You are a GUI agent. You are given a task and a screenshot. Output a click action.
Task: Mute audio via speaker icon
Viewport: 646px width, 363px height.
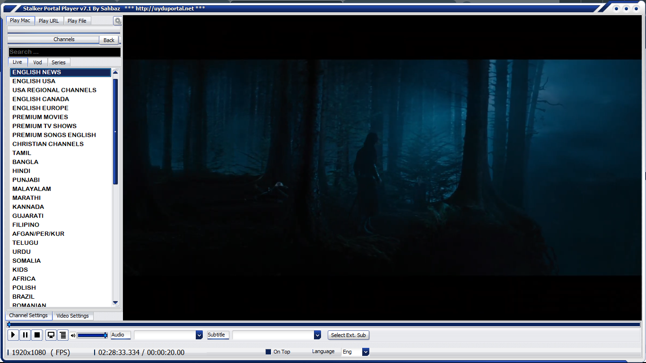73,336
